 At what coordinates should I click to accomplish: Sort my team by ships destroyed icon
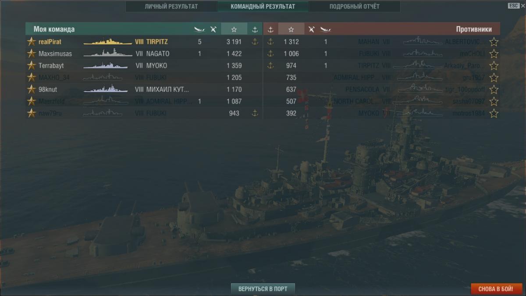point(199,29)
